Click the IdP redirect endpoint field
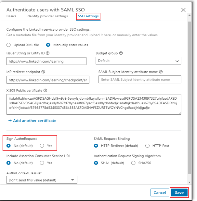 point(48,80)
